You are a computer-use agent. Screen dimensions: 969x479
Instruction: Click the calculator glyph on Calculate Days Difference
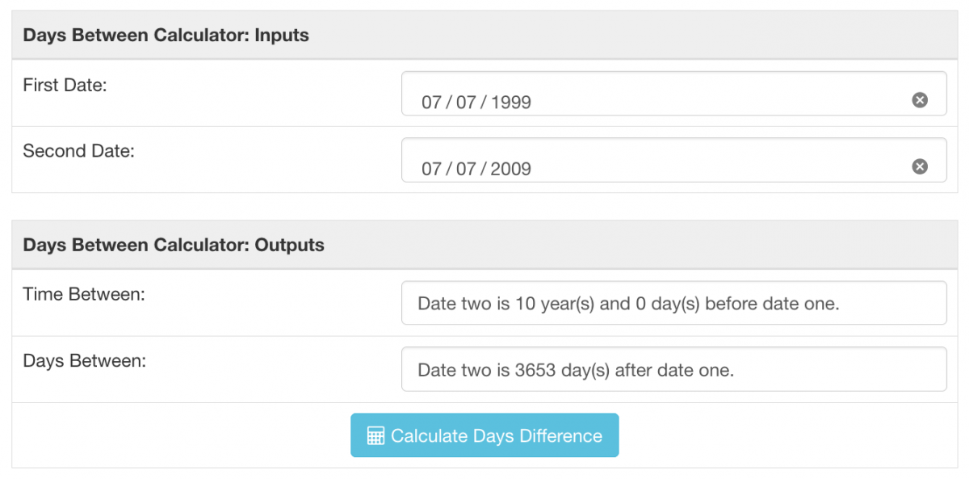[375, 435]
